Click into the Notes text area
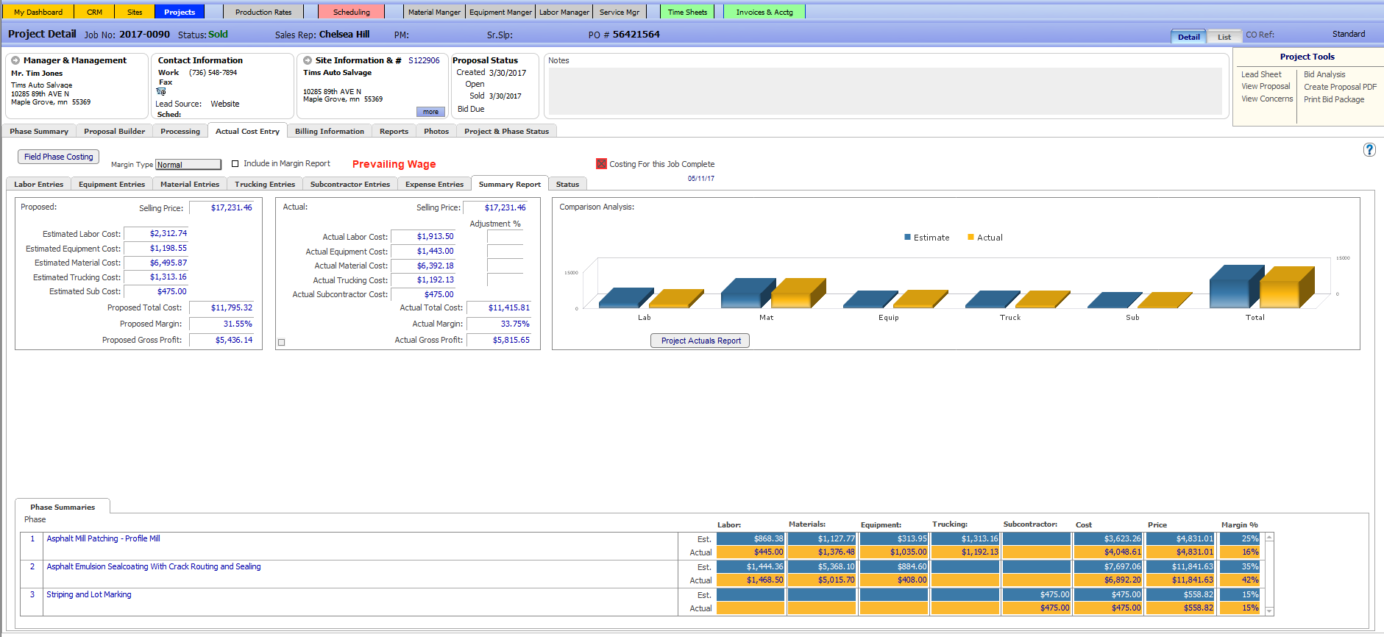 [885, 91]
